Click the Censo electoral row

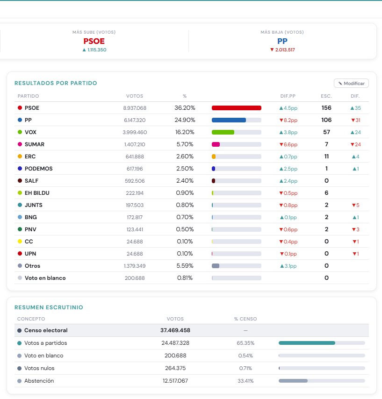click(x=192, y=330)
